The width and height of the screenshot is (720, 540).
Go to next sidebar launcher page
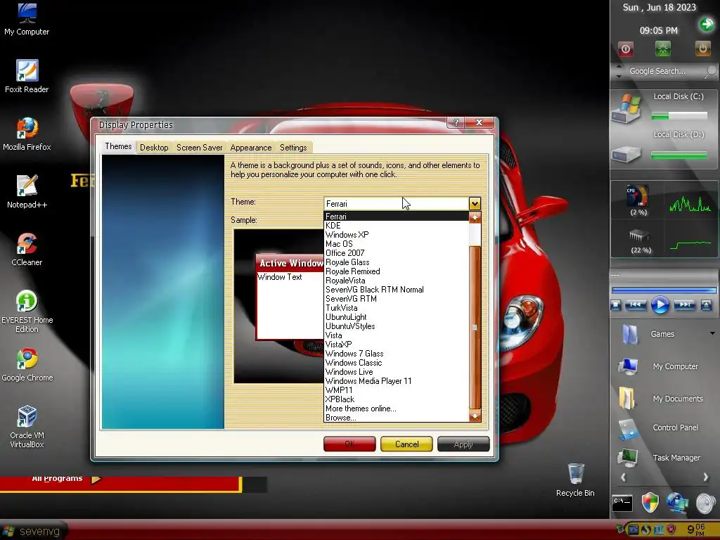pyautogui.click(x=706, y=477)
